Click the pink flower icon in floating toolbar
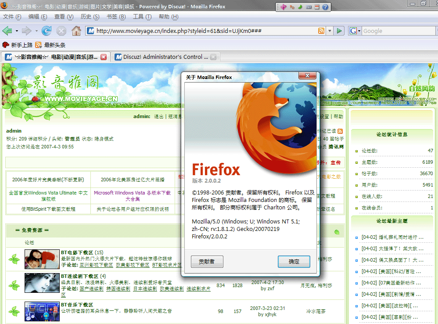The height and width of the screenshot is (324, 438). pyautogui.click(x=284, y=7)
